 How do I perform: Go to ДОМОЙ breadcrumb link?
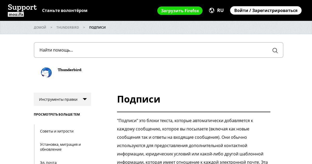click(x=40, y=27)
